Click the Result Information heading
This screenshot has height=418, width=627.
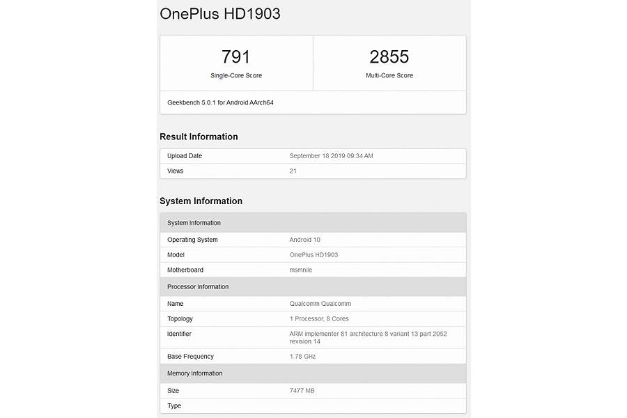pos(199,136)
